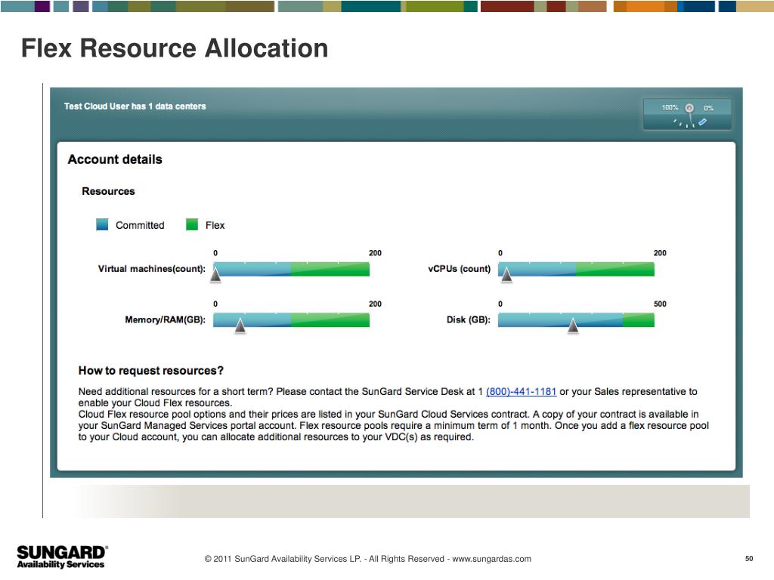Click the Committed blue legend swatch
This screenshot has height=580, width=774.
click(x=102, y=225)
